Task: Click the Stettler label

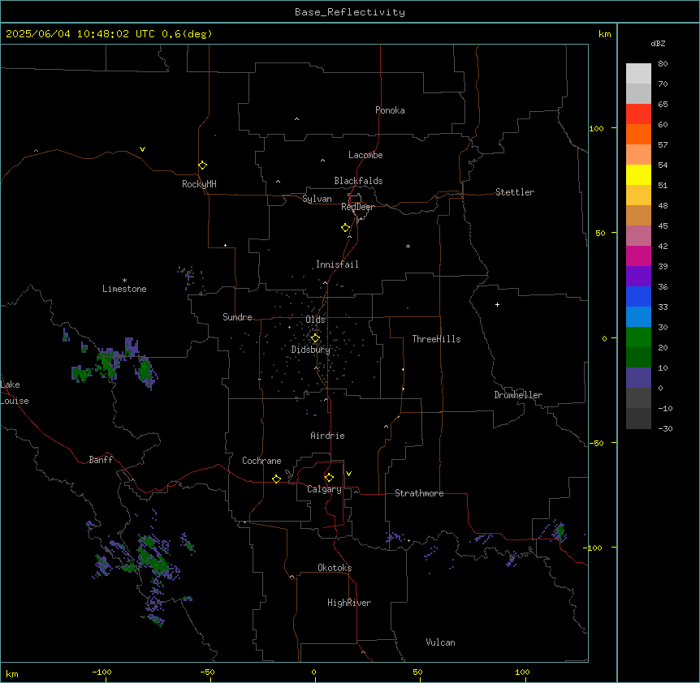Action: point(514,192)
